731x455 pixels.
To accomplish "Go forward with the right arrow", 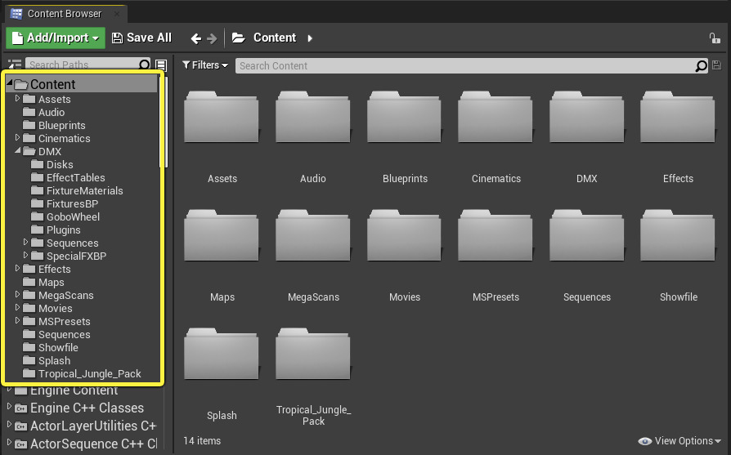I will point(212,38).
